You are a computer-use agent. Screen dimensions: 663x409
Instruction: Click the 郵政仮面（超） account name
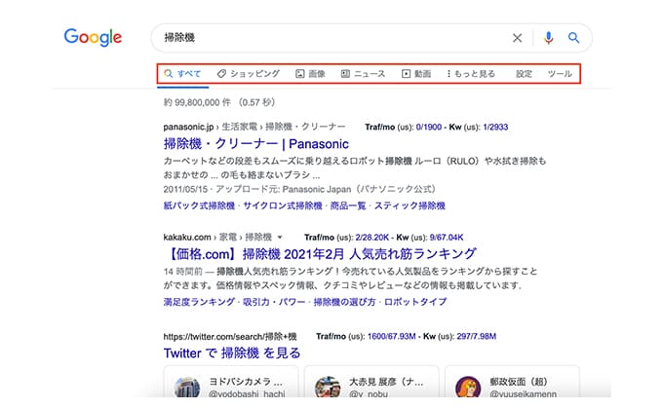click(x=519, y=382)
